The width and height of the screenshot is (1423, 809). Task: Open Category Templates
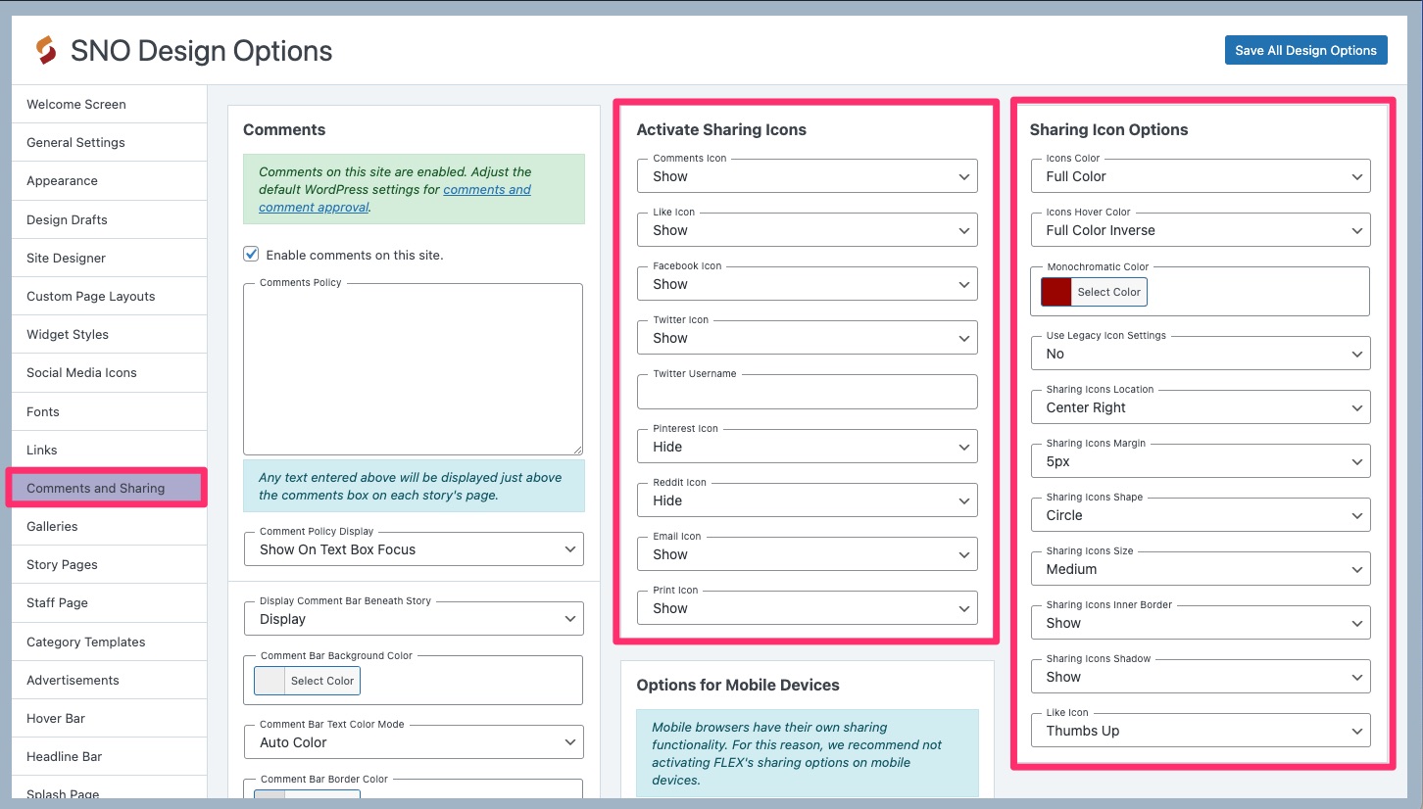tap(109, 642)
